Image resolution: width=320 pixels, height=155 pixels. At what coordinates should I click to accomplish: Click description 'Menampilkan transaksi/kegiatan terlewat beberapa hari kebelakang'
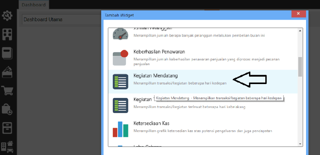(x=189, y=107)
